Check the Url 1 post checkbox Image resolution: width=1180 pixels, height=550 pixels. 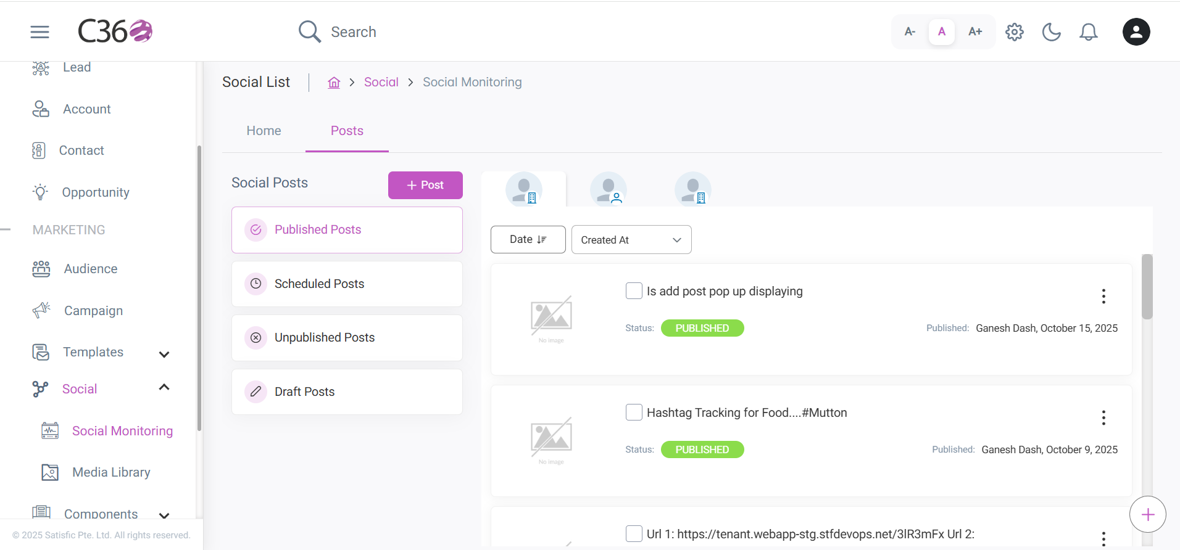pyautogui.click(x=634, y=534)
